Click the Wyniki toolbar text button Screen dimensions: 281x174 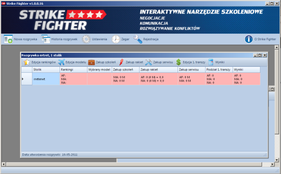pyautogui.click(x=220, y=62)
